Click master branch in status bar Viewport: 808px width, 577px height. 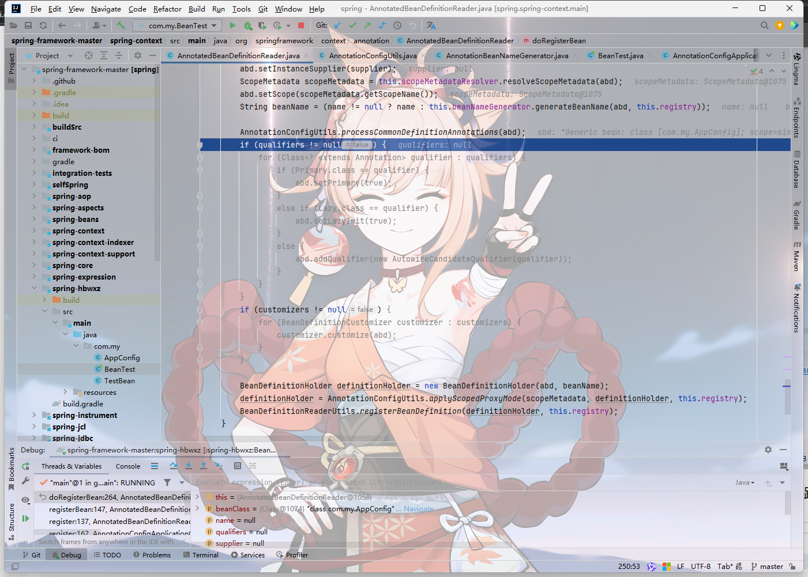click(767, 566)
